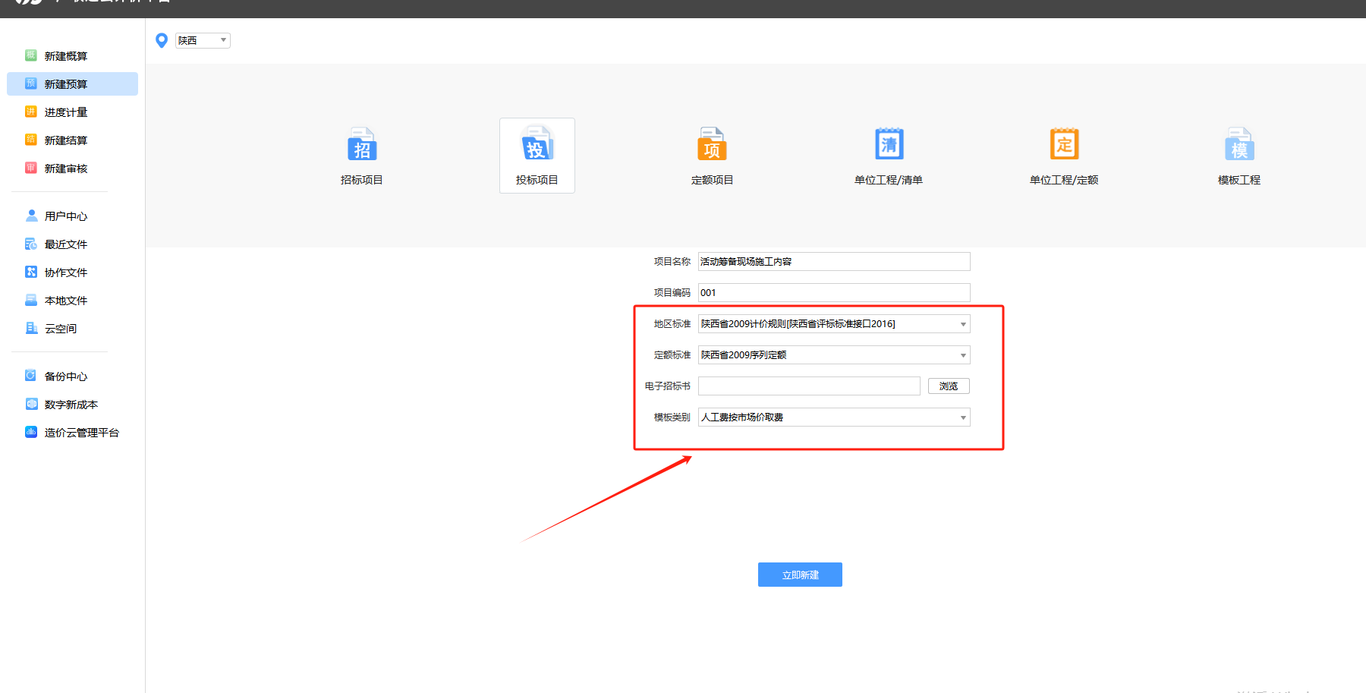
Task: Click the 本地文件 icon
Action: (31, 300)
